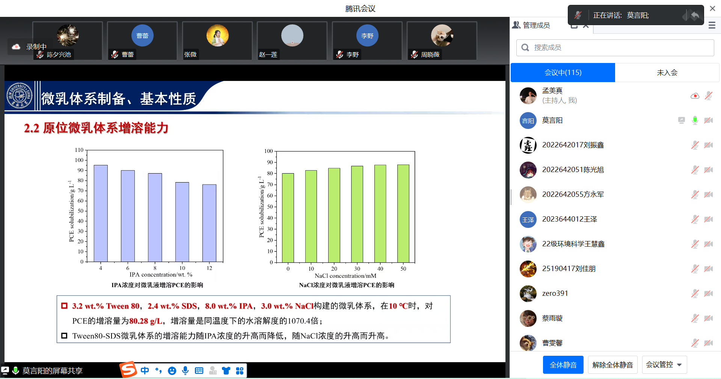721x379 pixels.
Task: Open Sogou skin shirt icon
Action: pos(226,371)
